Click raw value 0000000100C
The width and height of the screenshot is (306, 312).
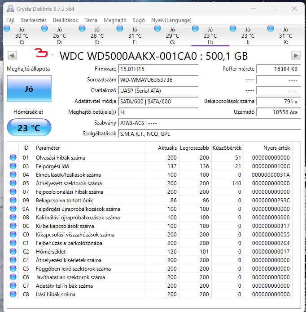click(x=271, y=166)
